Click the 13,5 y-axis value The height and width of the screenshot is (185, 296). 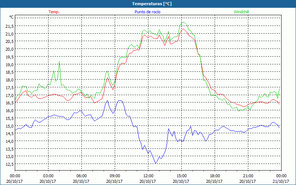click(10, 149)
